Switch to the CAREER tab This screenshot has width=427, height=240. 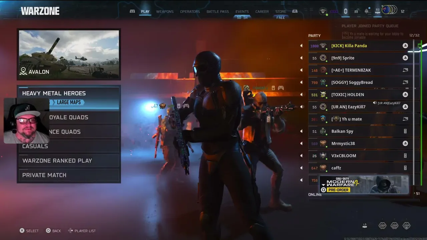coord(262,12)
